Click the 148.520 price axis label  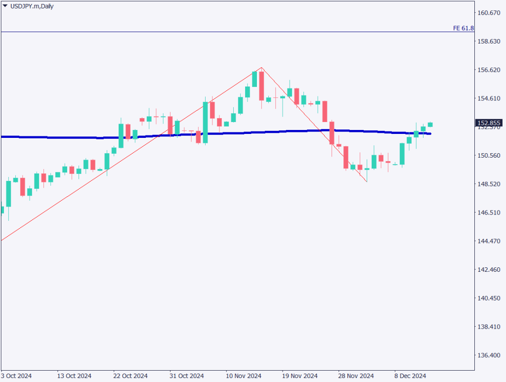pos(488,184)
